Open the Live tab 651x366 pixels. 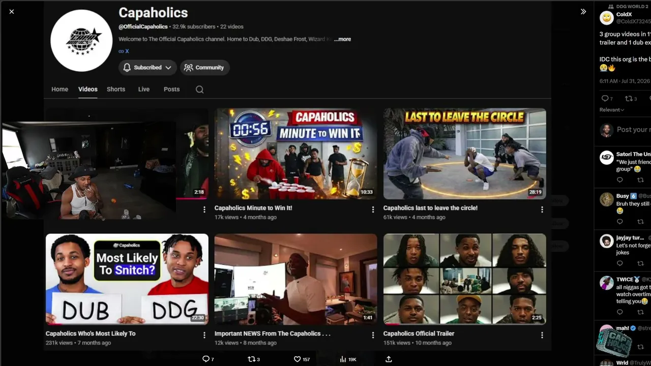point(144,89)
